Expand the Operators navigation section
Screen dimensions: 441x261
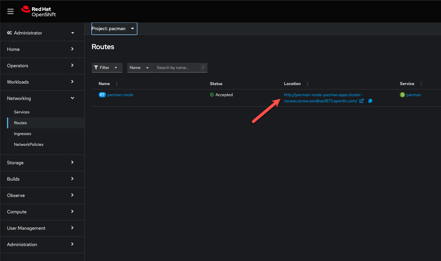42,65
